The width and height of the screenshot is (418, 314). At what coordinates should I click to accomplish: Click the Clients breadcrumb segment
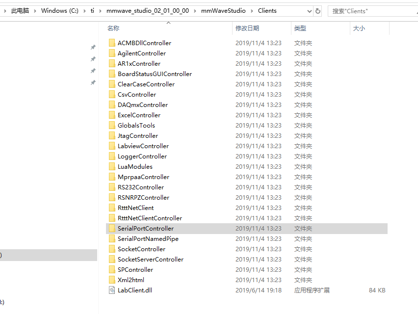(x=267, y=11)
